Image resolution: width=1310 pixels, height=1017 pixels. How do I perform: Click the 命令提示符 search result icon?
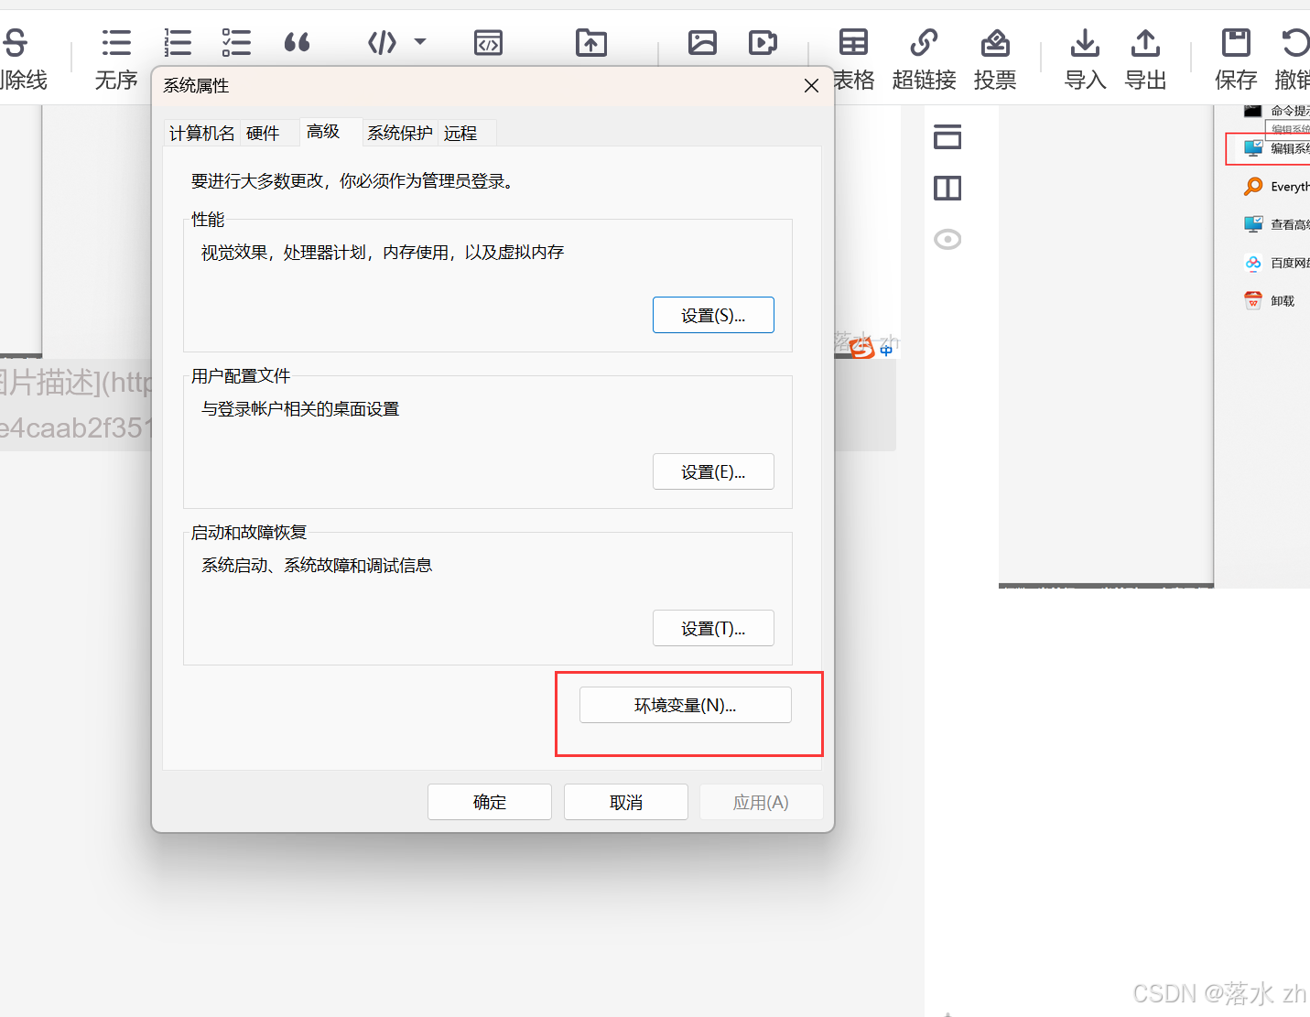click(1253, 111)
